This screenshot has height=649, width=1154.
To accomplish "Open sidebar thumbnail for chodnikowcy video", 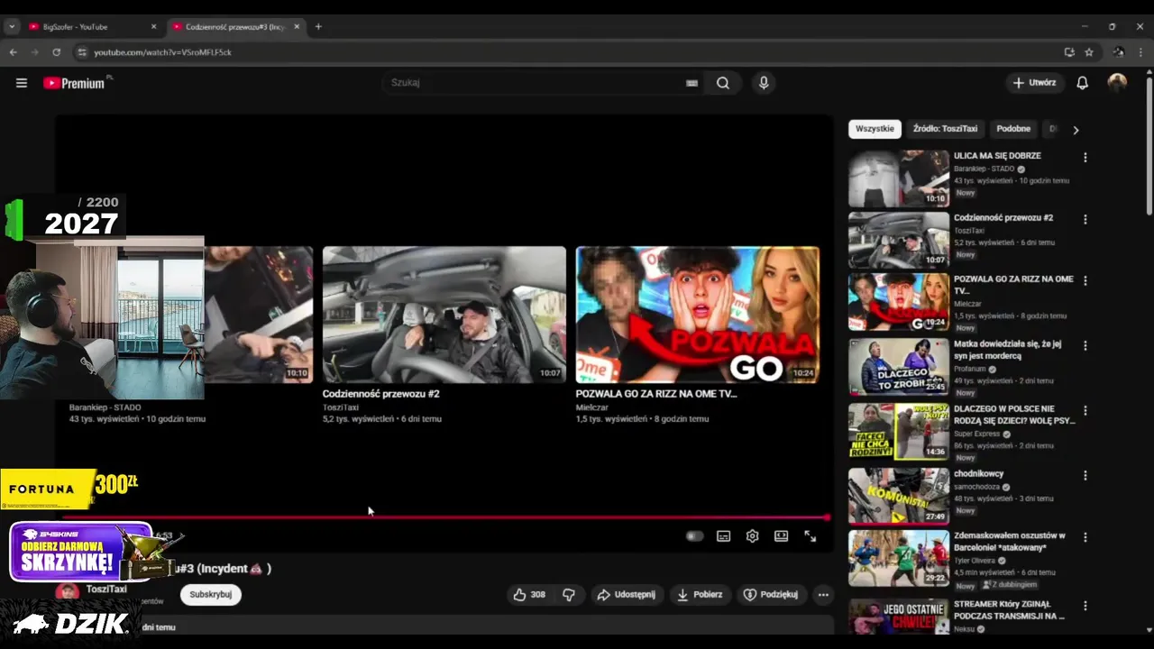I will [899, 496].
